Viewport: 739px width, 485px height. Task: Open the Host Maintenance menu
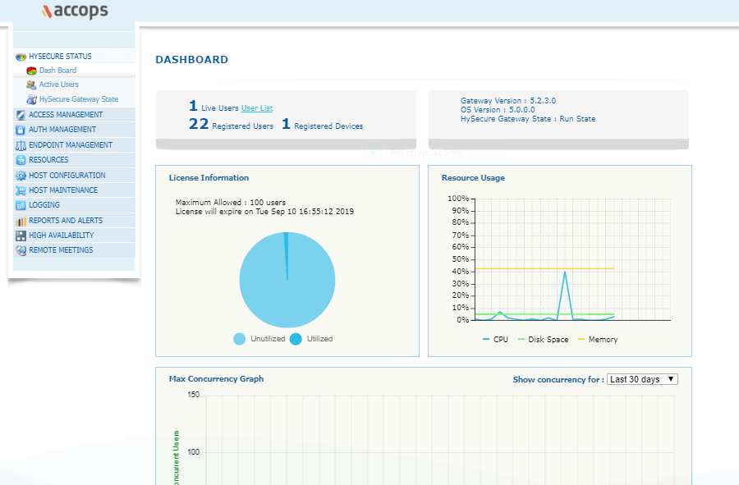(75, 190)
